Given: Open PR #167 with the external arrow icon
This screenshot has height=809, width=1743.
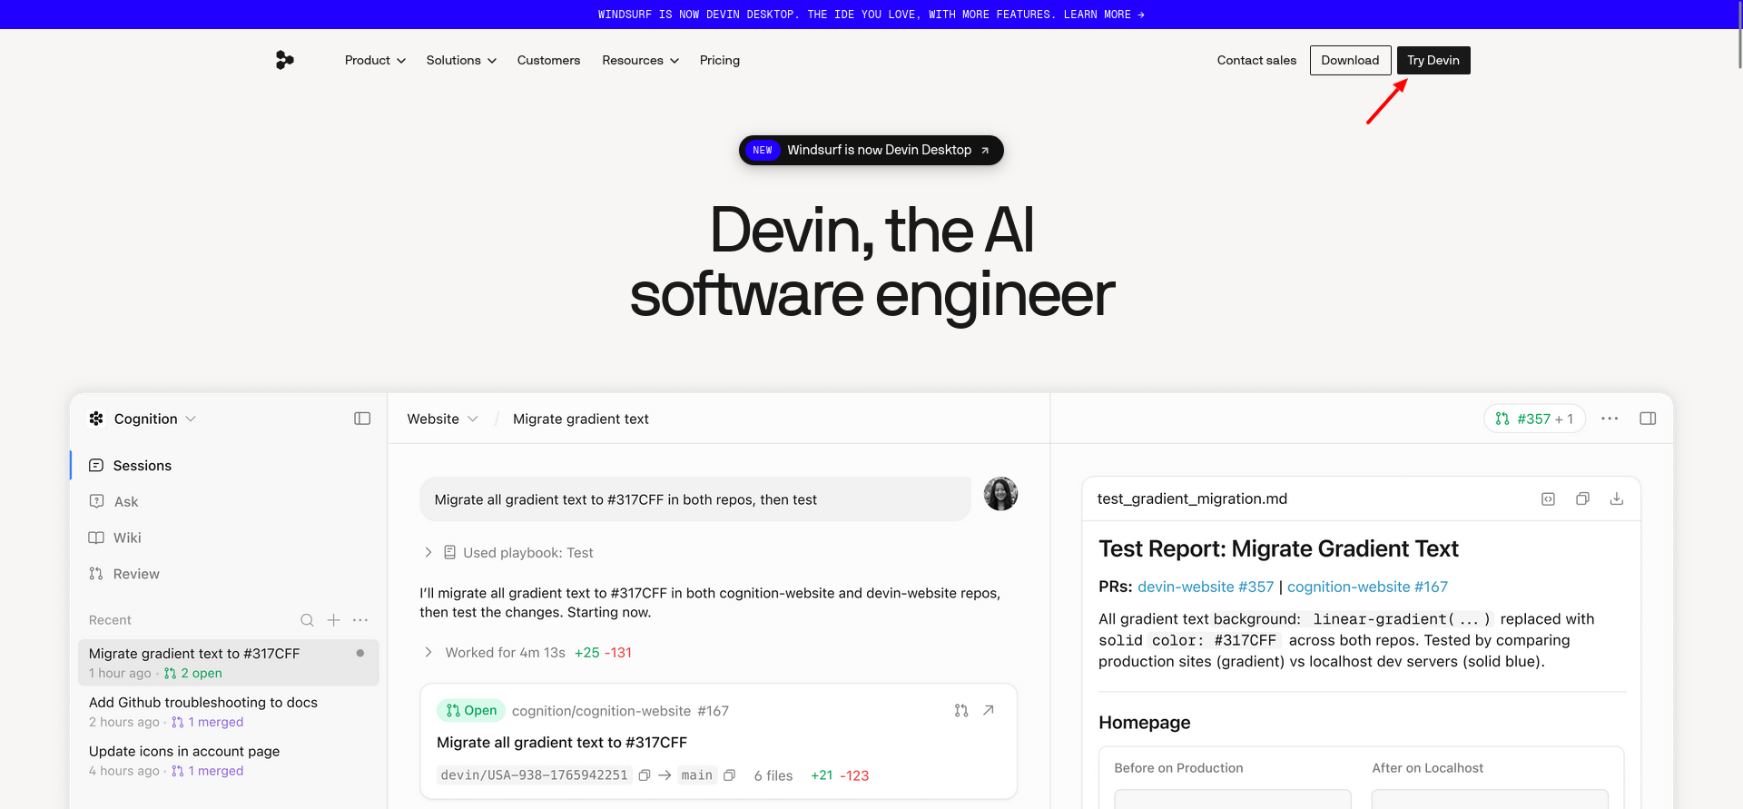Looking at the screenshot, I should click(x=989, y=711).
